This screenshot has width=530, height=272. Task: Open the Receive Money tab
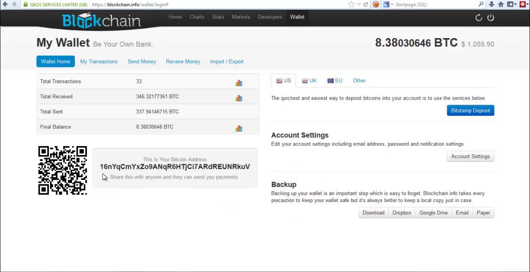coord(183,61)
